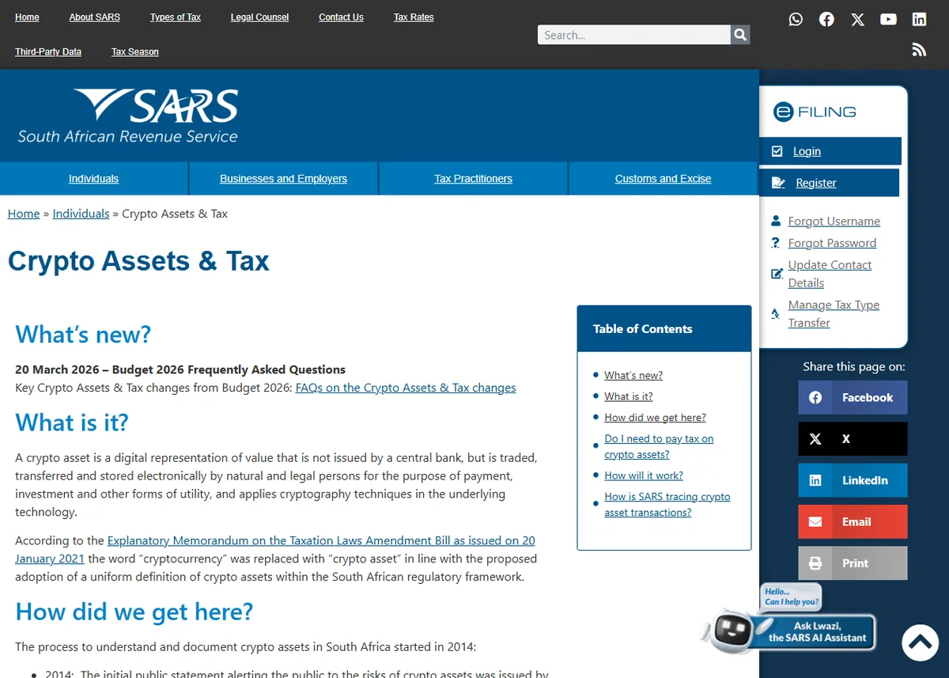The height and width of the screenshot is (678, 949).
Task: Click the Manage Tax Type Transfer link
Action: [x=834, y=314]
